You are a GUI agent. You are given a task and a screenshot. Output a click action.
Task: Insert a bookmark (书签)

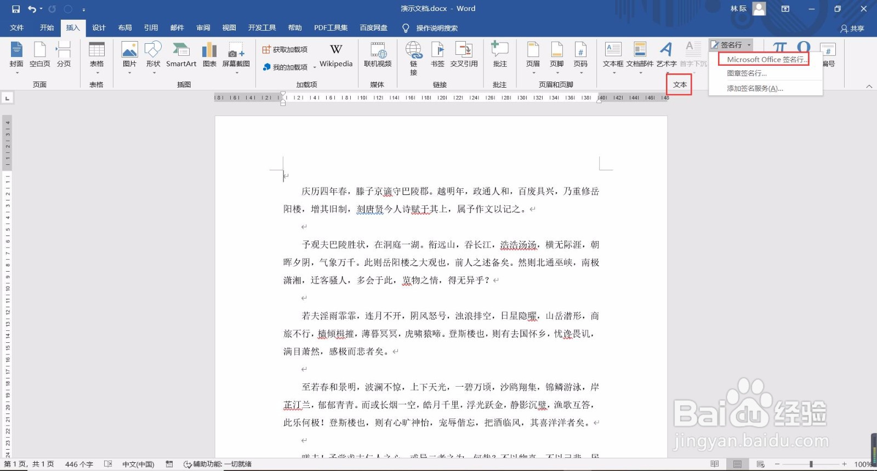coord(437,55)
